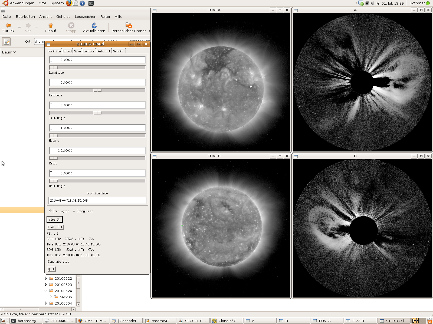Click the Longitude slider handle
The width and height of the screenshot is (433, 324).
point(54,67)
